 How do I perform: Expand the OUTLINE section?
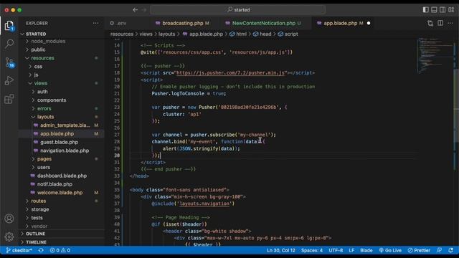pyautogui.click(x=62, y=234)
